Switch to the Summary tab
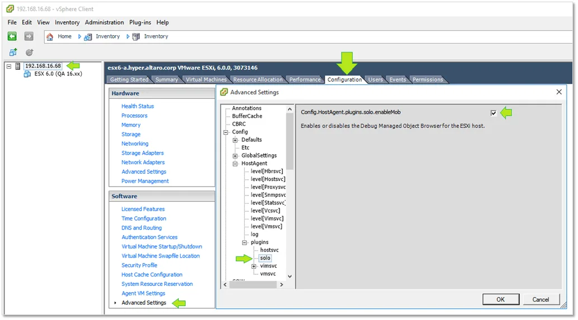Screen dimensions: 578x320 click(x=167, y=79)
